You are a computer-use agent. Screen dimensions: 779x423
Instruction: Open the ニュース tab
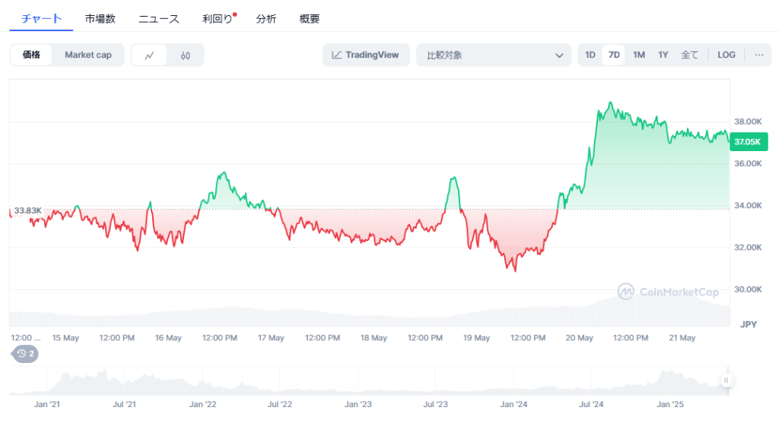158,19
